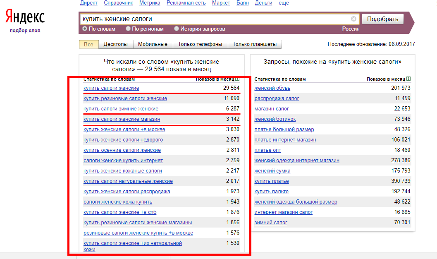
Task: Open similar query "купить платье"
Action: point(272,181)
